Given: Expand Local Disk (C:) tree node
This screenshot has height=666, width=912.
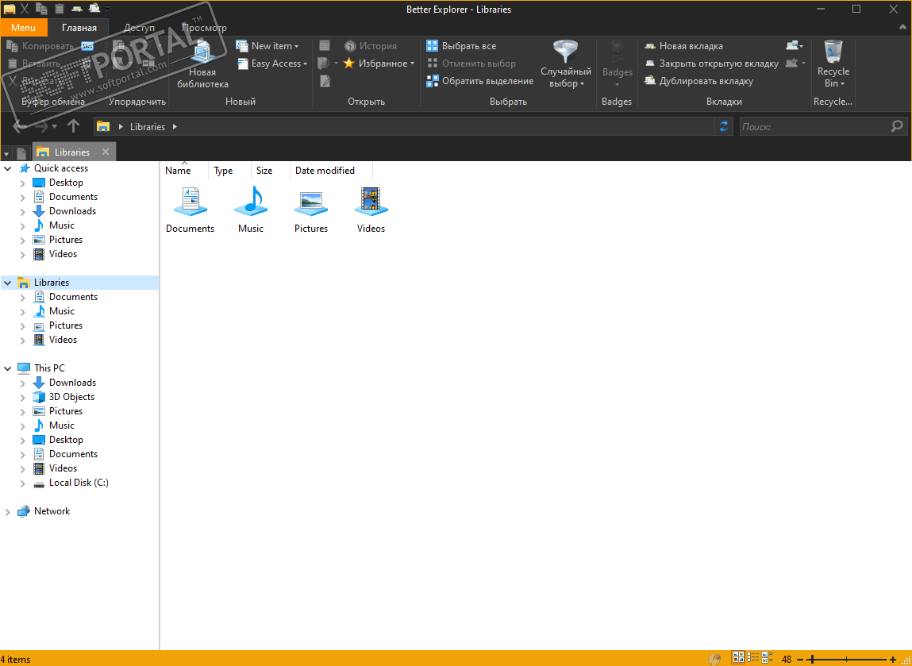Looking at the screenshot, I should coord(23,483).
